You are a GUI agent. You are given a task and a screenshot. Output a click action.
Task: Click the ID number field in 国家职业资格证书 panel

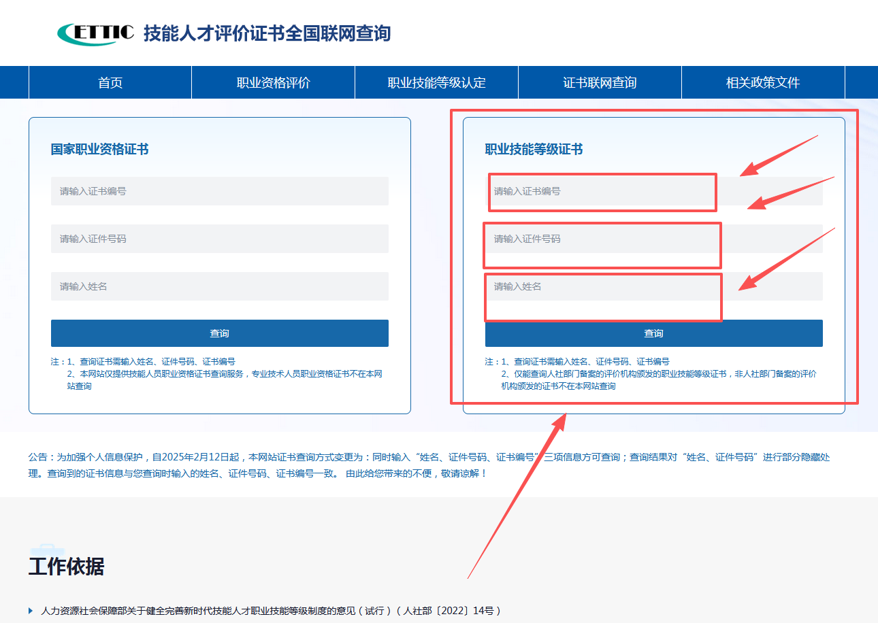pyautogui.click(x=219, y=239)
